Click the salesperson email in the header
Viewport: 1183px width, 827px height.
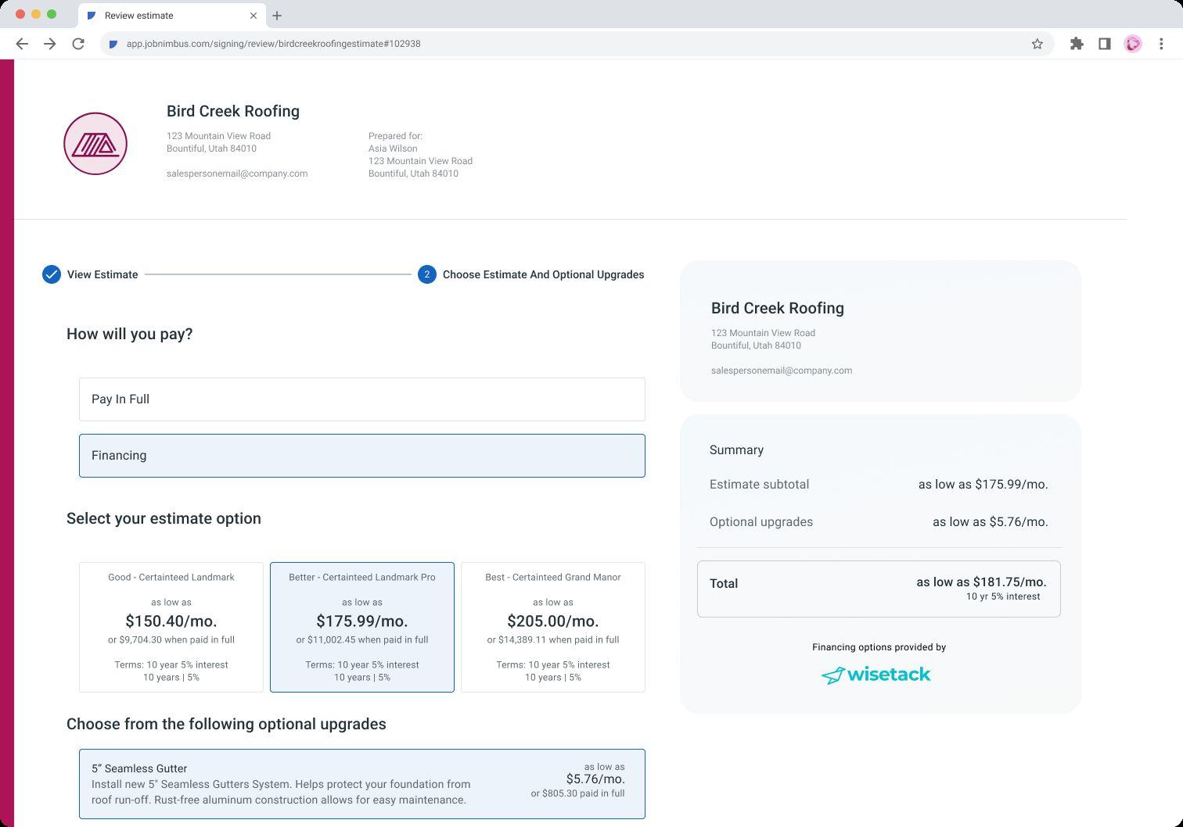pyautogui.click(x=237, y=174)
